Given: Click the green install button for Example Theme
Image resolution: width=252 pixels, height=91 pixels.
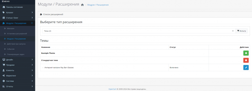Looking at the screenshot, I should click(x=246, y=53).
